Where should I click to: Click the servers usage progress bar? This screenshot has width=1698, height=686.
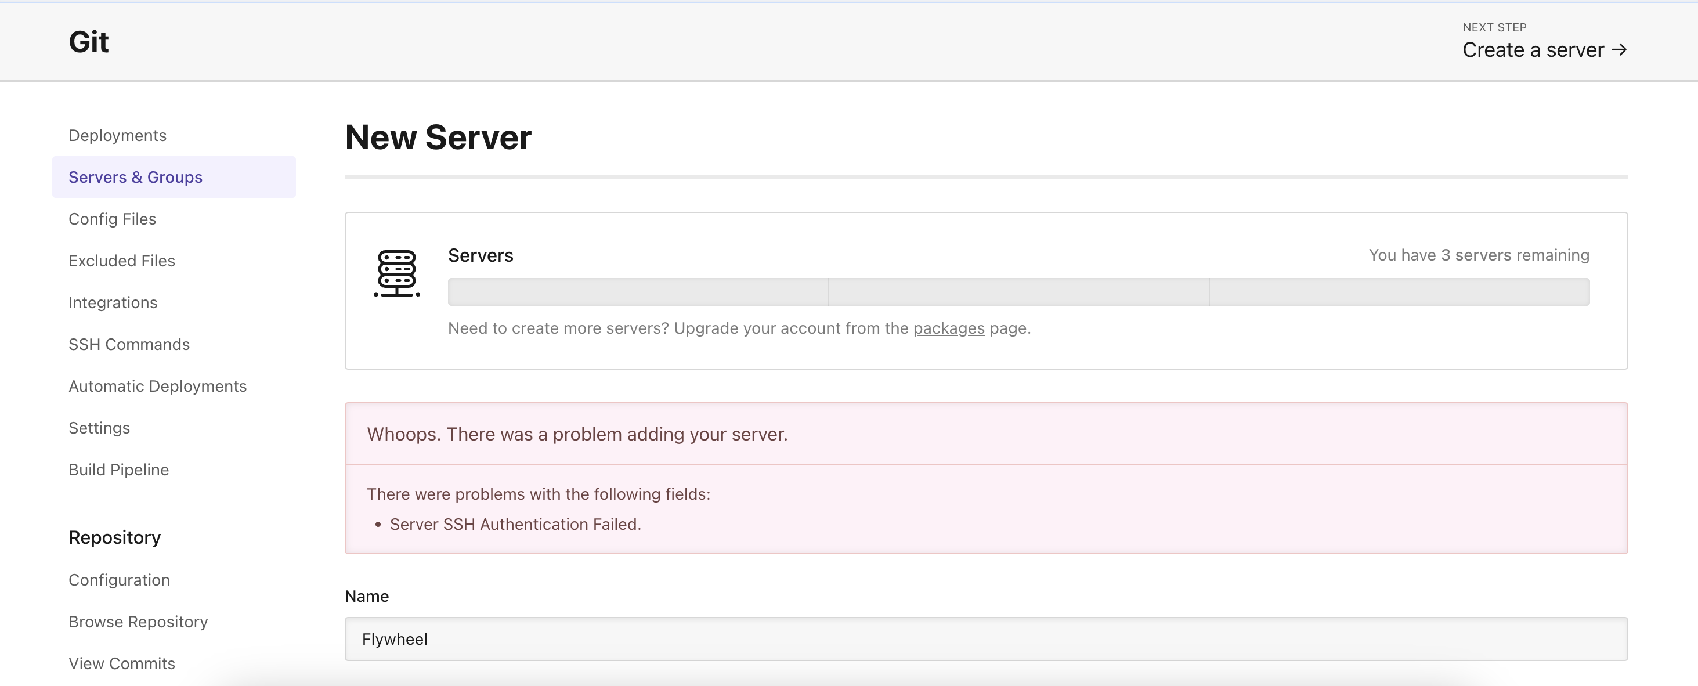(1018, 292)
